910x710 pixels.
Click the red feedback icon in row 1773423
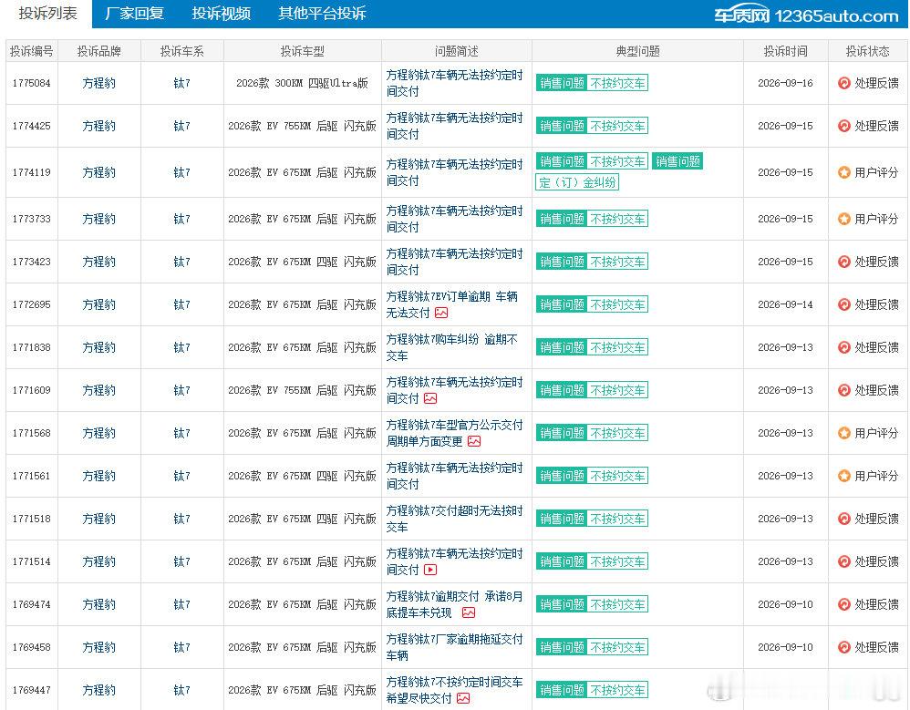[x=843, y=262]
